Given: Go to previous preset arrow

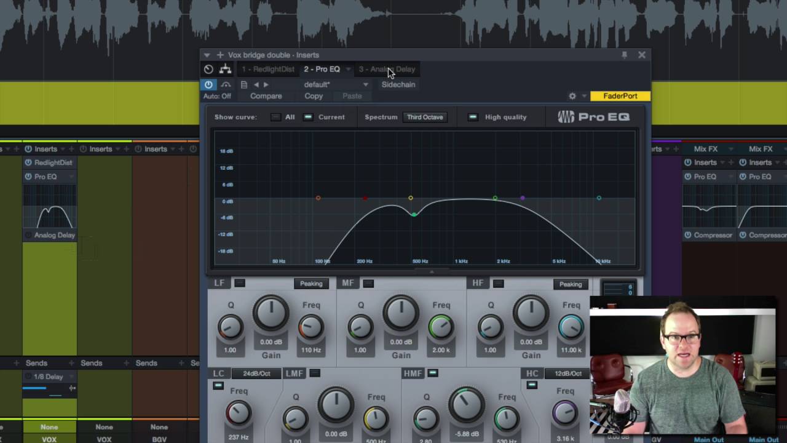Looking at the screenshot, I should click(x=256, y=85).
